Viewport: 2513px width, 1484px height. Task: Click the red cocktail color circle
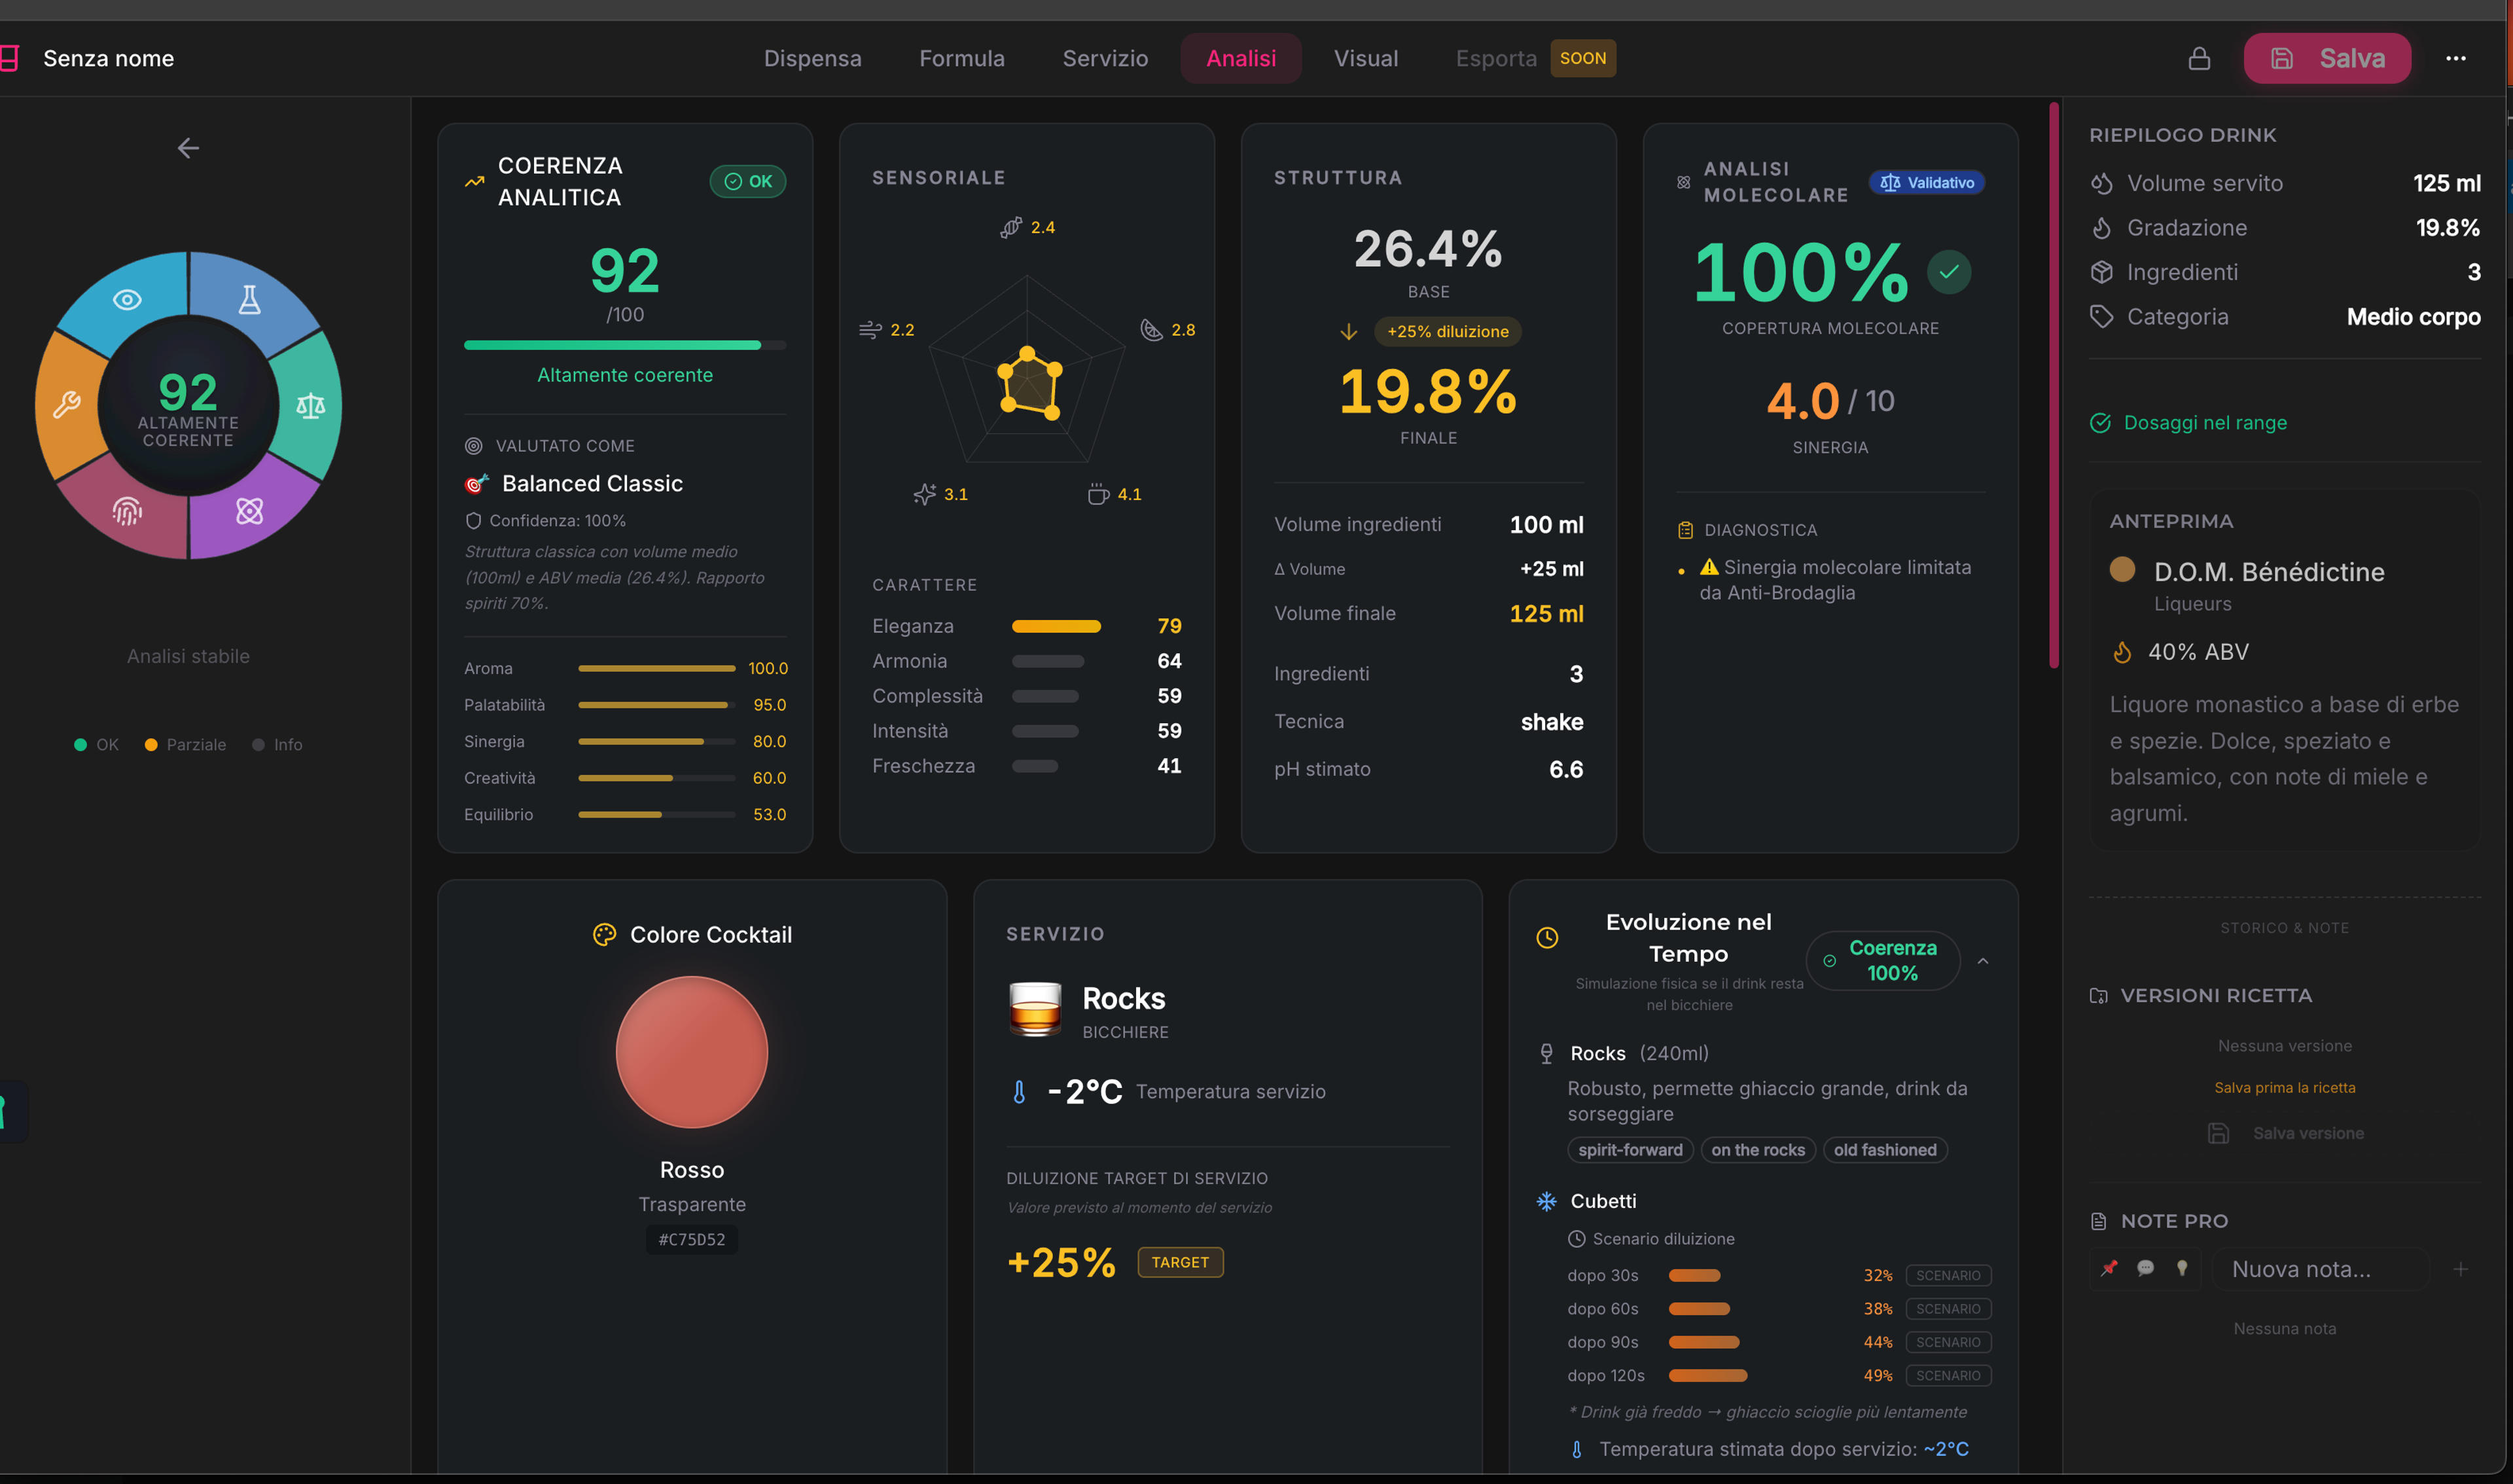click(692, 1052)
